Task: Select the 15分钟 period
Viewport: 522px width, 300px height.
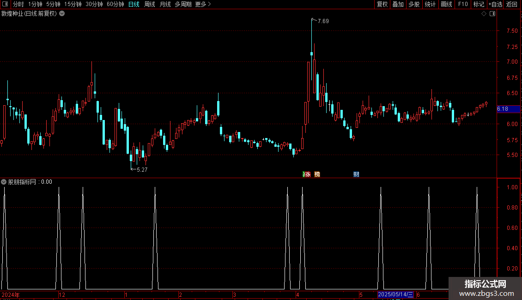Action: (73, 4)
